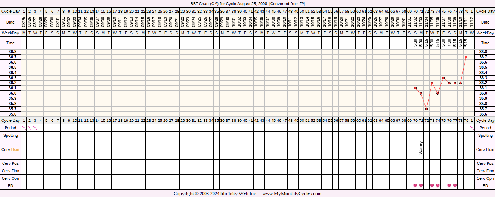Click the day 75 temperature point at 36.3
The height and width of the screenshot is (197, 495).
(x=443, y=78)
